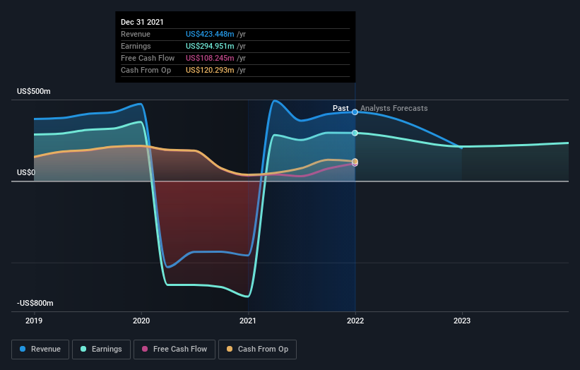Toggle the Earnings series legend button
Screen dimensions: 580x370
[101, 350]
